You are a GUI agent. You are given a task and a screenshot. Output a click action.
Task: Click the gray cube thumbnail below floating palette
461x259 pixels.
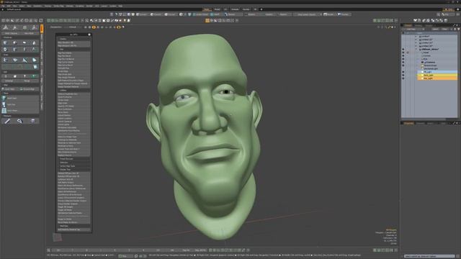(58, 237)
